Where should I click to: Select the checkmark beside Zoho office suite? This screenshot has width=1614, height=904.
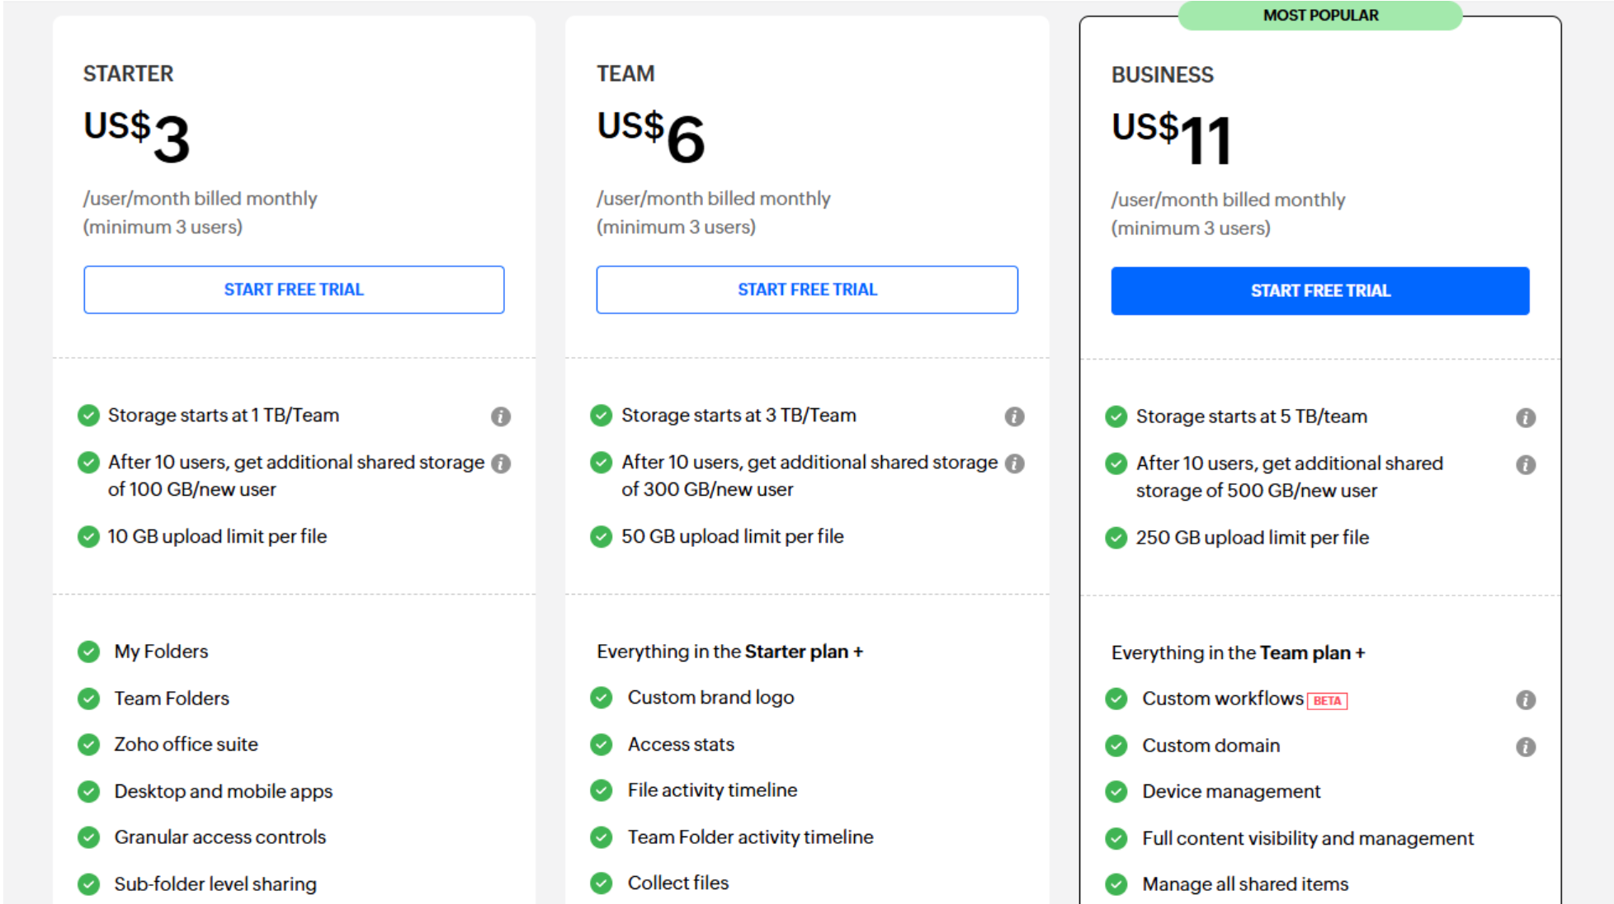point(88,744)
